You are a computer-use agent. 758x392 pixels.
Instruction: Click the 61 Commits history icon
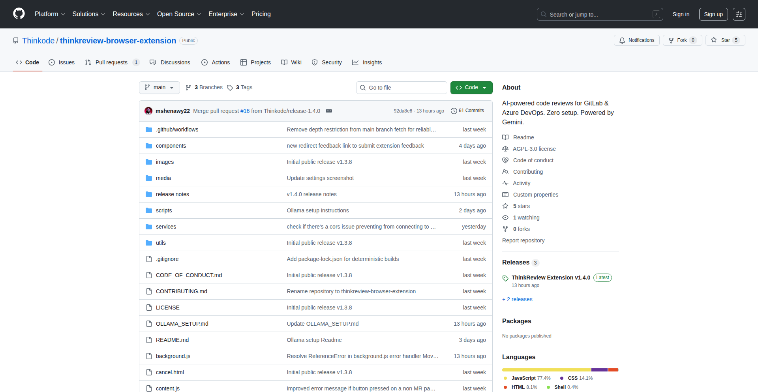point(454,111)
